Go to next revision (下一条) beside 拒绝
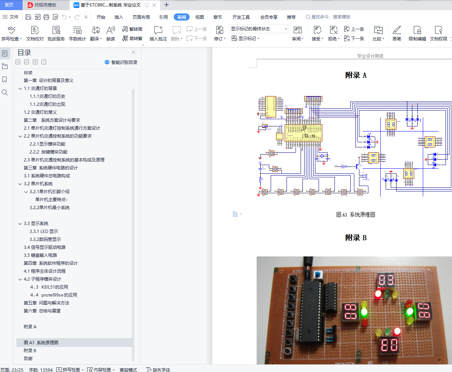Screen dimensions: 452x372 coord(354,38)
